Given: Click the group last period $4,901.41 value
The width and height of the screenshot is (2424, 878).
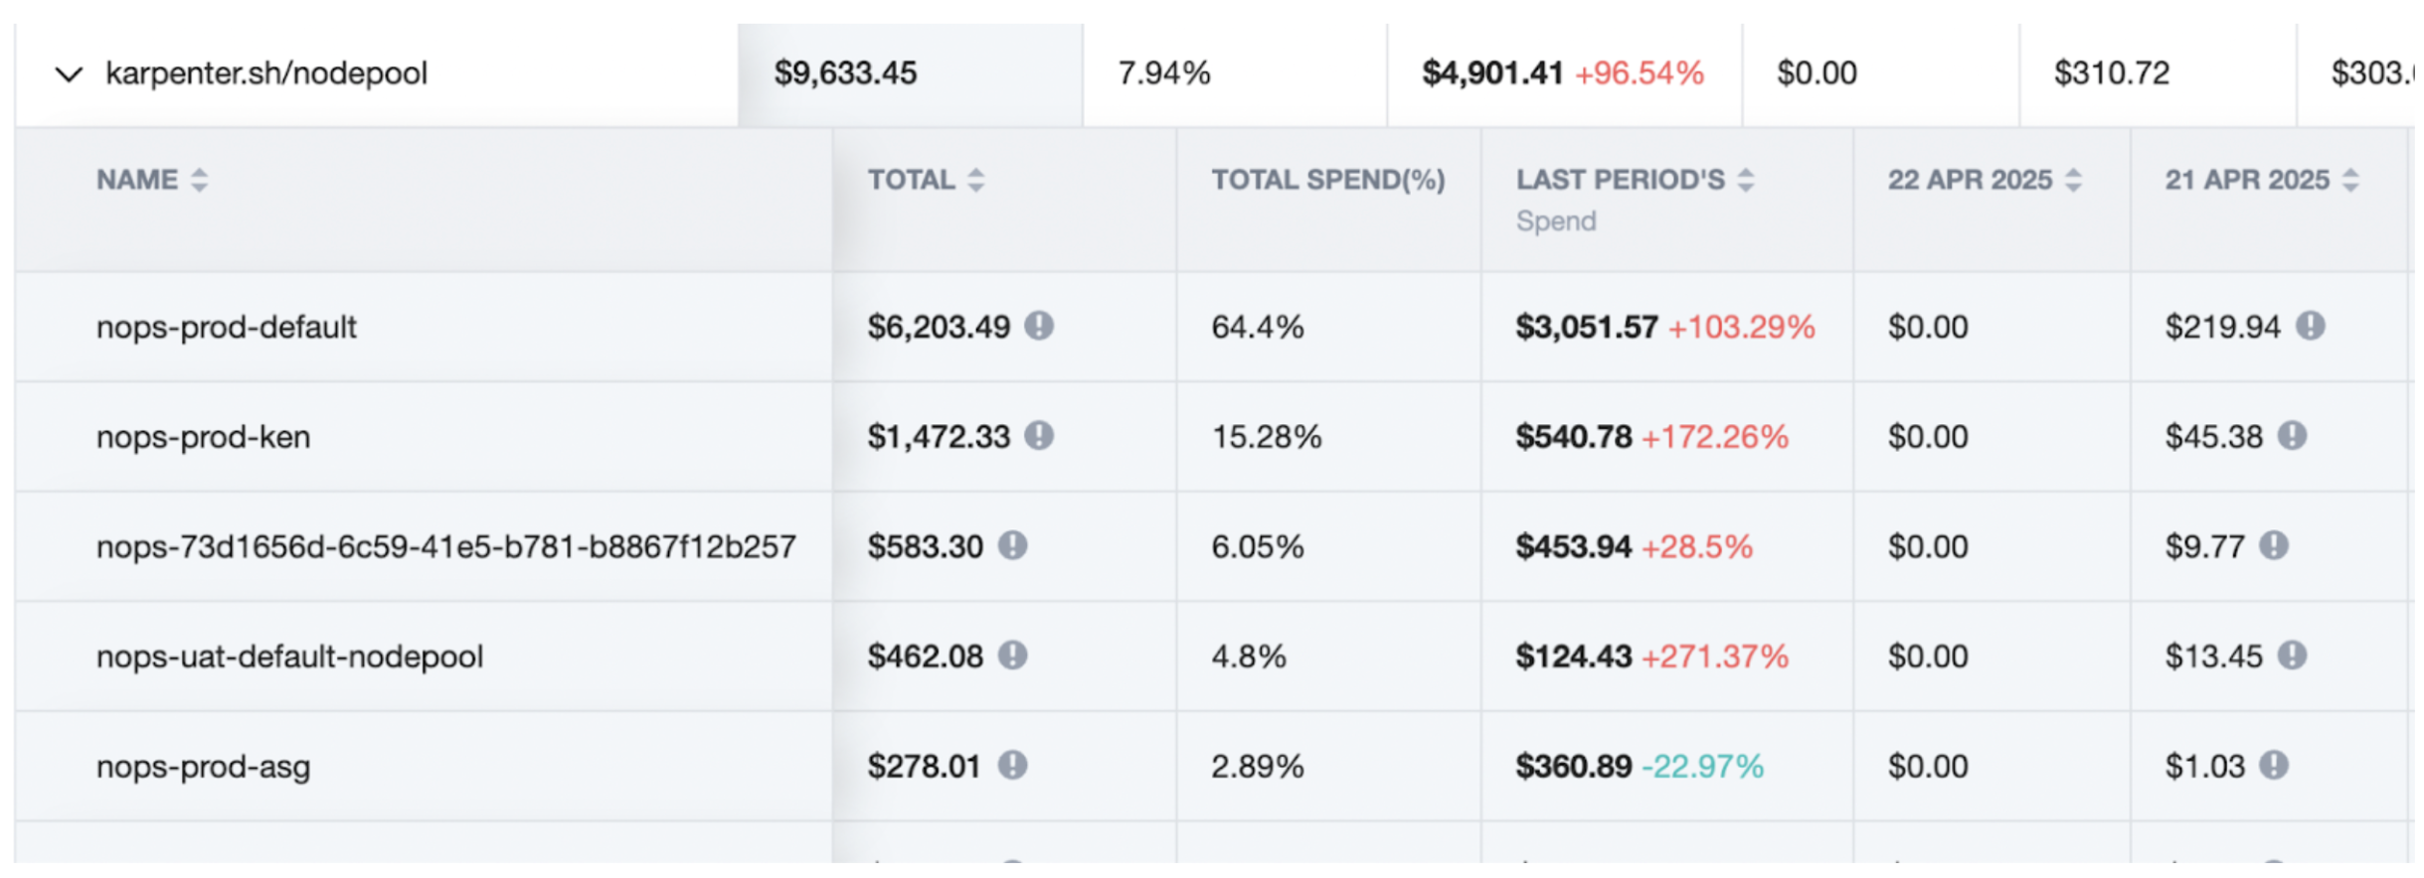Looking at the screenshot, I should click(x=1492, y=73).
